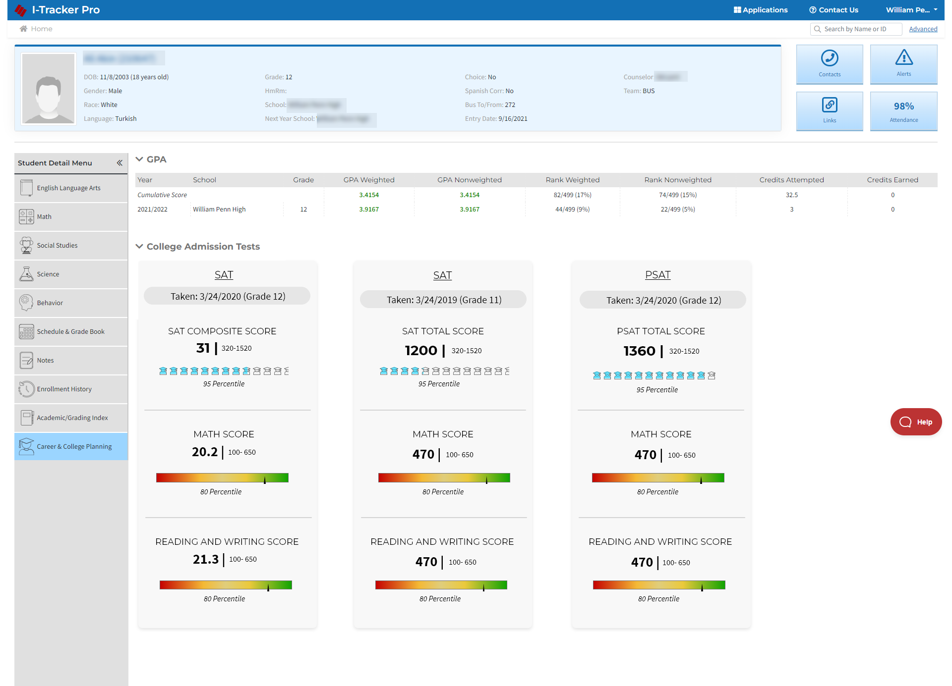Click Reading and Writing bar on PSAT card
Viewport: 952px width, 686px height.
tap(659, 585)
